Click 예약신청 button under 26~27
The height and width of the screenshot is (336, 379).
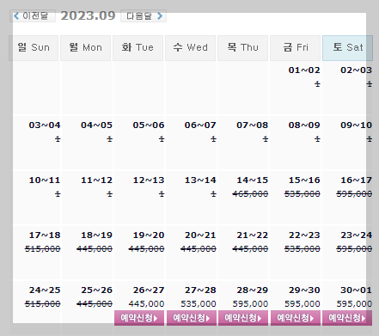click(139, 318)
